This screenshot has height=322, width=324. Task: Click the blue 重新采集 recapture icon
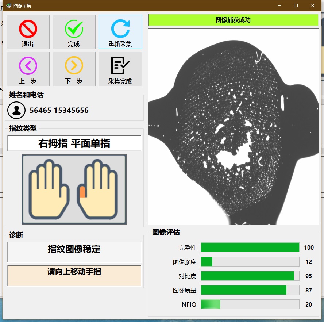[120, 29]
